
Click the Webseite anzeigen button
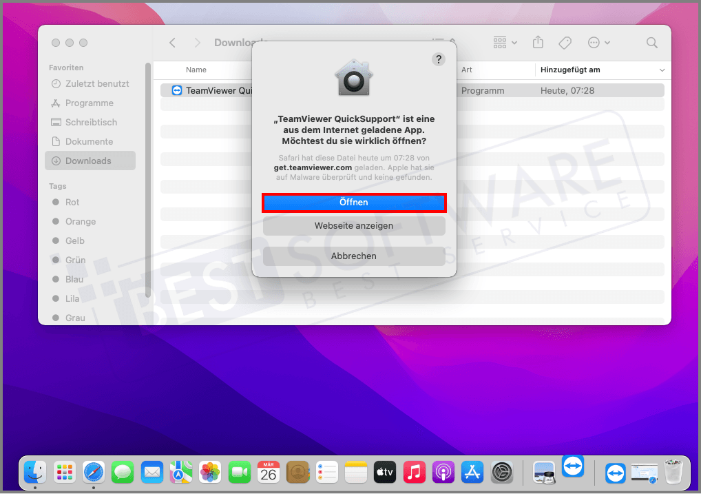(354, 225)
